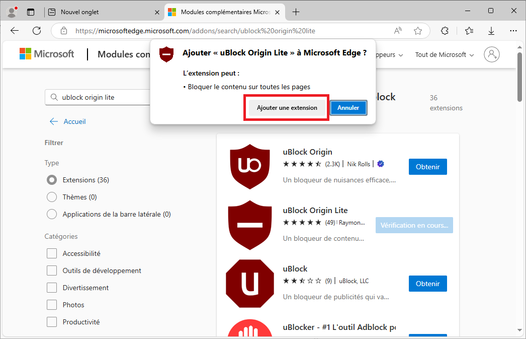
Task: Click the Microsoft account sign-in icon
Action: [x=491, y=54]
